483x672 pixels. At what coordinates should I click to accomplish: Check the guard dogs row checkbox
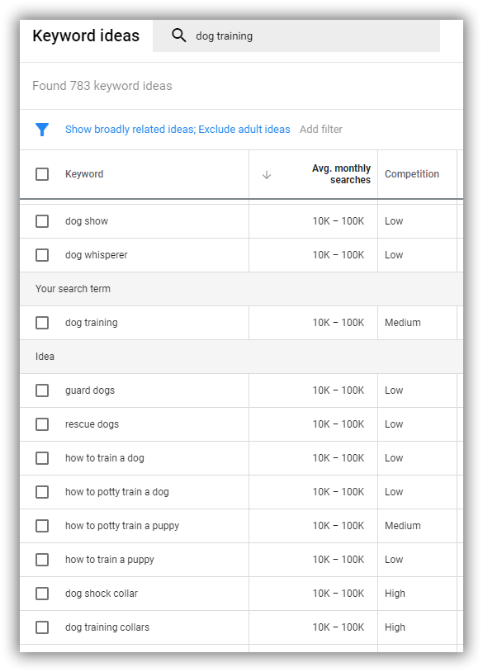pos(42,390)
